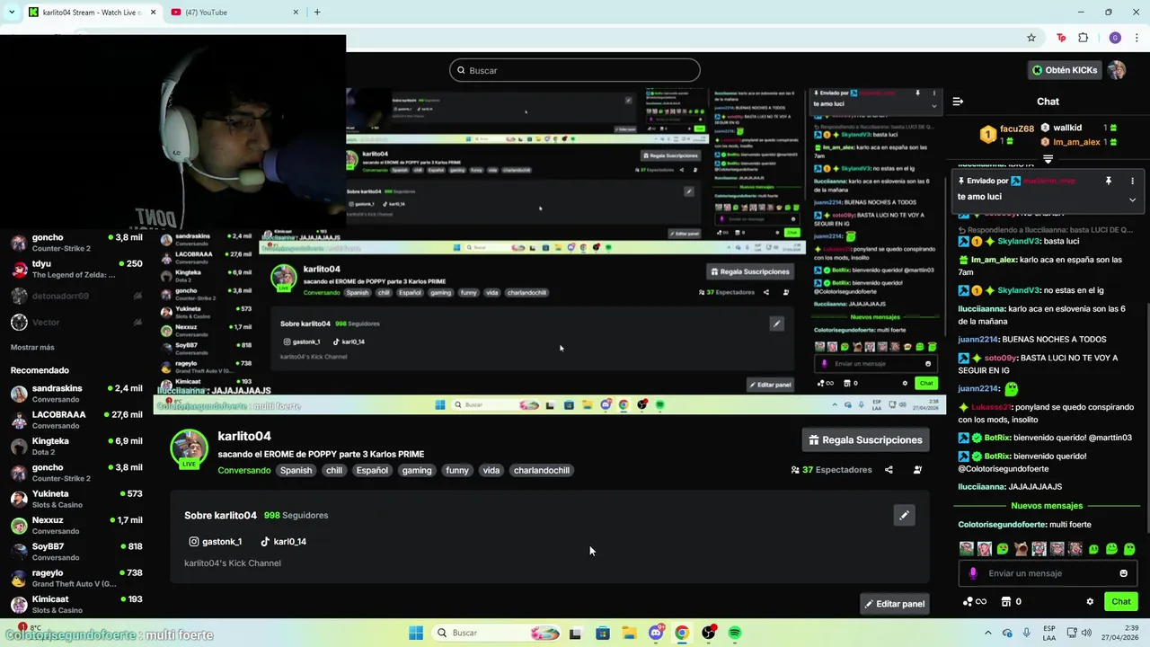
Task: Open the Conversando category link
Action: click(x=243, y=470)
